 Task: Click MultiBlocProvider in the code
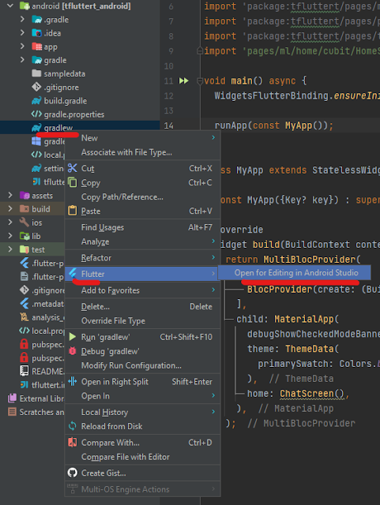[309, 260]
